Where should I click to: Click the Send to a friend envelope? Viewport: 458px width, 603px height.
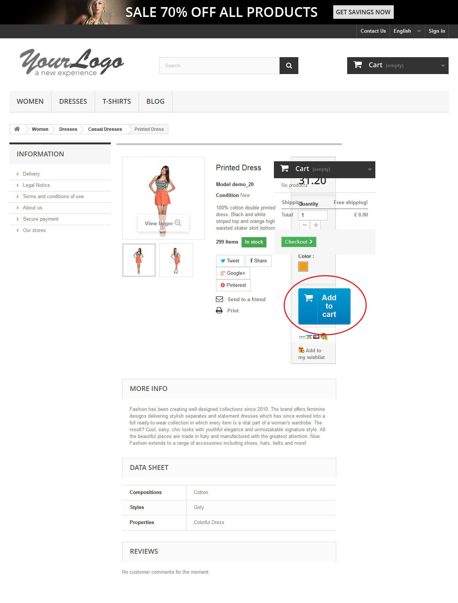click(219, 299)
